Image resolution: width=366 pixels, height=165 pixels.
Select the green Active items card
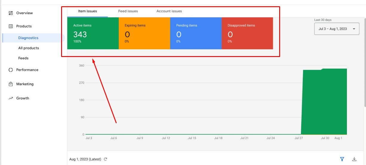93,33
